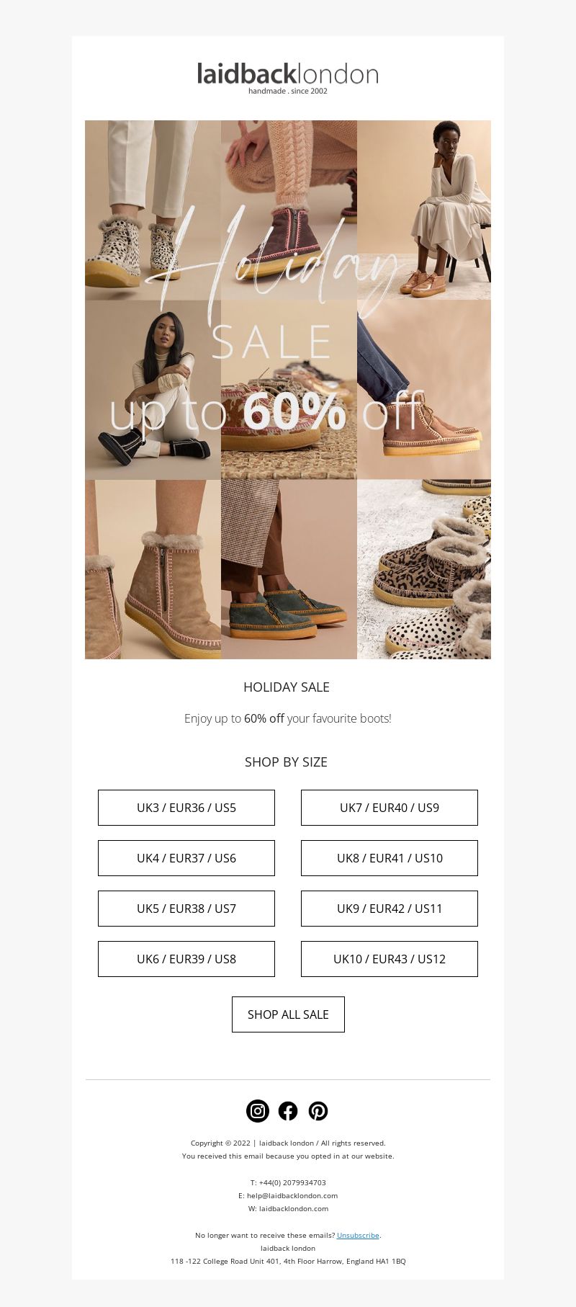Click the seated woman in cream dress photo

pos(424,210)
